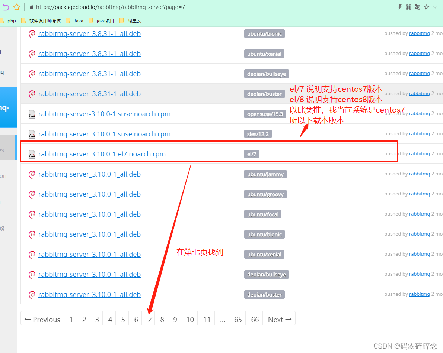Open the java项目 bookmark folder
The width and height of the screenshot is (443, 353).
101,20
